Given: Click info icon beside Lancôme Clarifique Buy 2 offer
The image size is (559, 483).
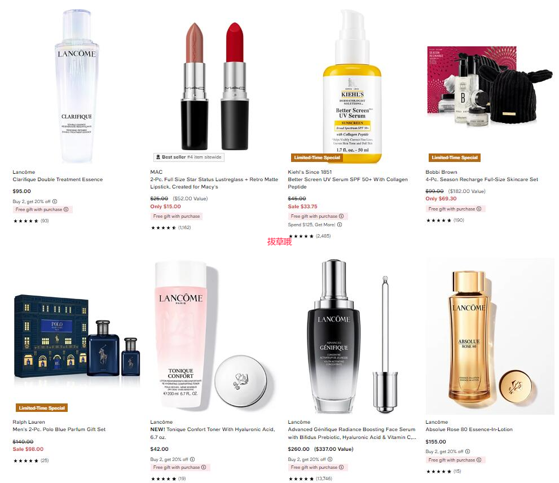Looking at the screenshot, I should coord(55,201).
